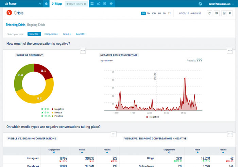Toggle Positive series in sentiment legend
Image resolution: width=238 pixels, height=167 pixels.
tap(57, 116)
